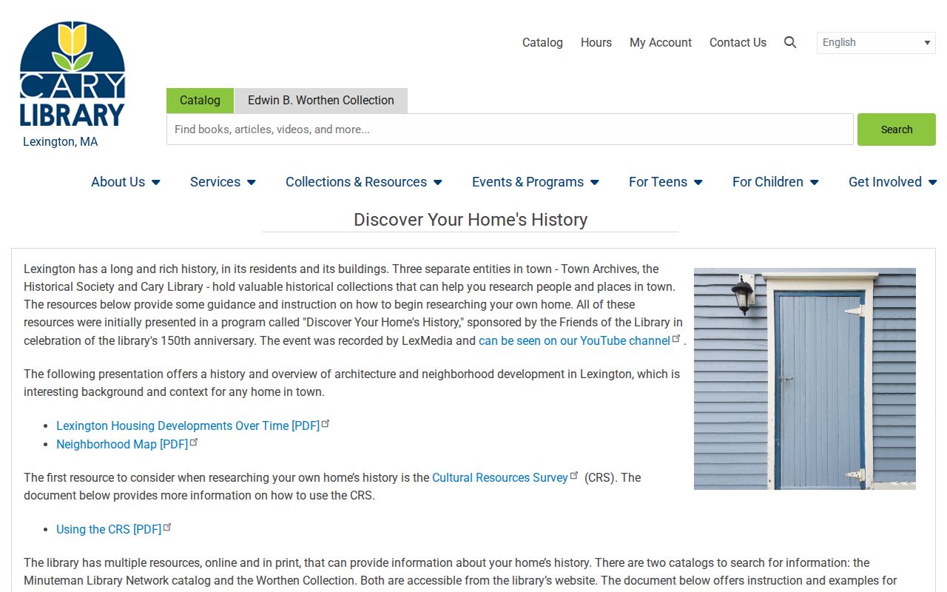947x592 pixels.
Task: Open the YouTube channel recording link
Action: point(579,340)
